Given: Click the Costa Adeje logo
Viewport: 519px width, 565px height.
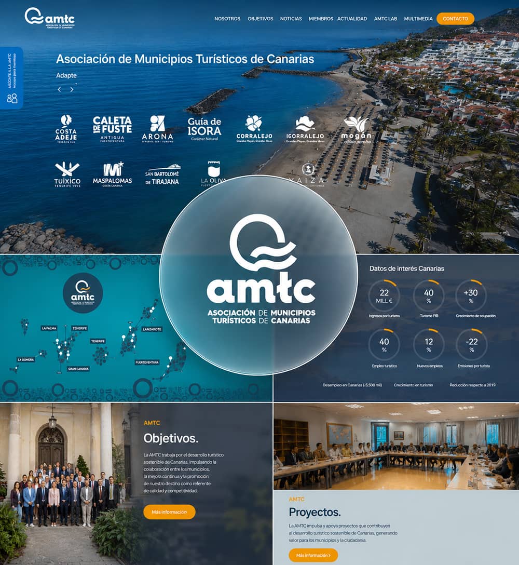Looking at the screenshot, I should pyautogui.click(x=66, y=129).
